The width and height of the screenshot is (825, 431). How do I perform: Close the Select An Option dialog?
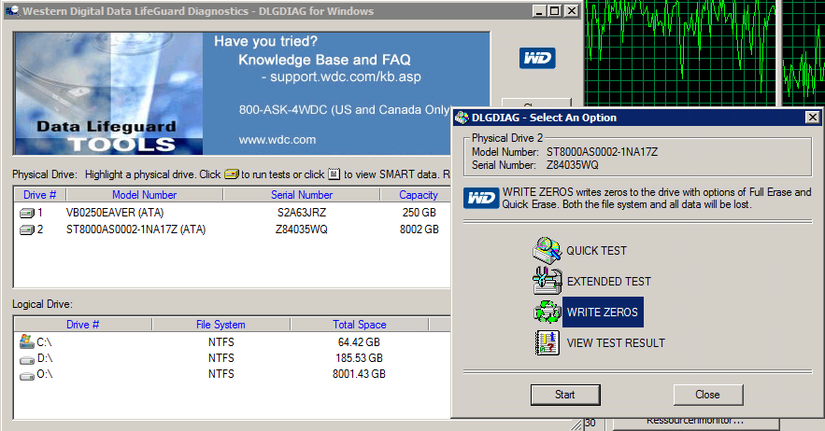812,118
